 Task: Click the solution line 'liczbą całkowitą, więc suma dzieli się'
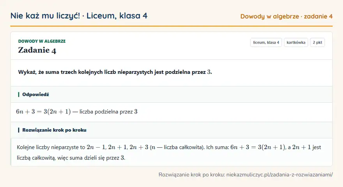[x=71, y=158]
